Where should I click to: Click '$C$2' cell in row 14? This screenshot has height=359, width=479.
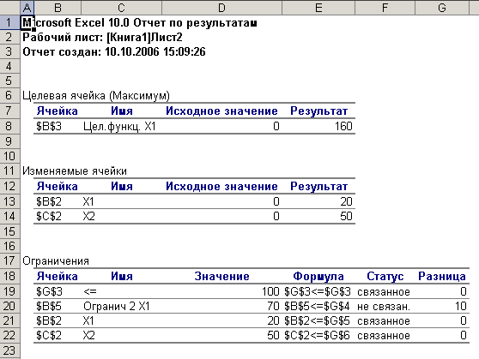tap(49, 216)
